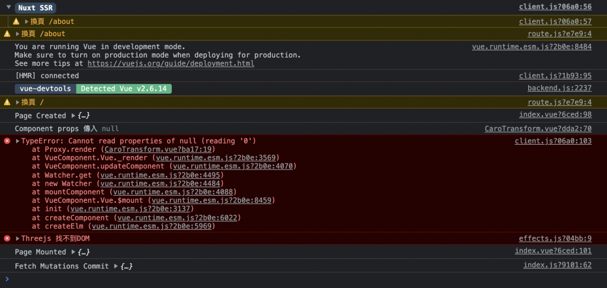607x288 pixels.
Task: Open source link CaroTransform.vue?dda2:70
Action: point(538,129)
